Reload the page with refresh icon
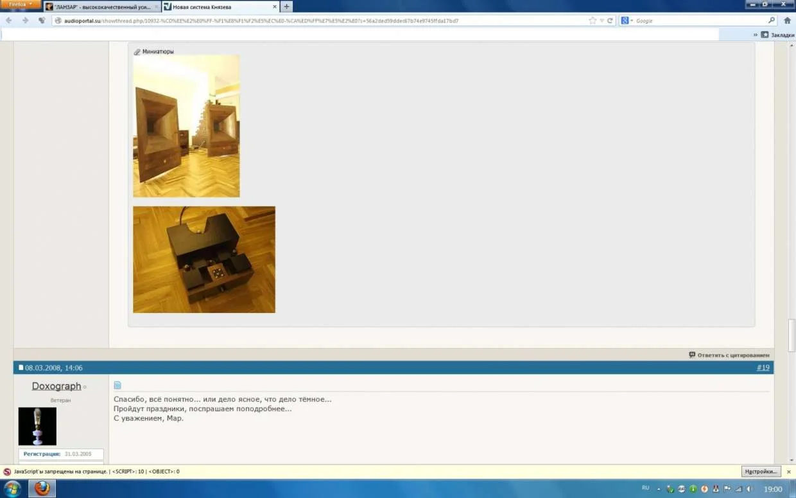 [610, 21]
